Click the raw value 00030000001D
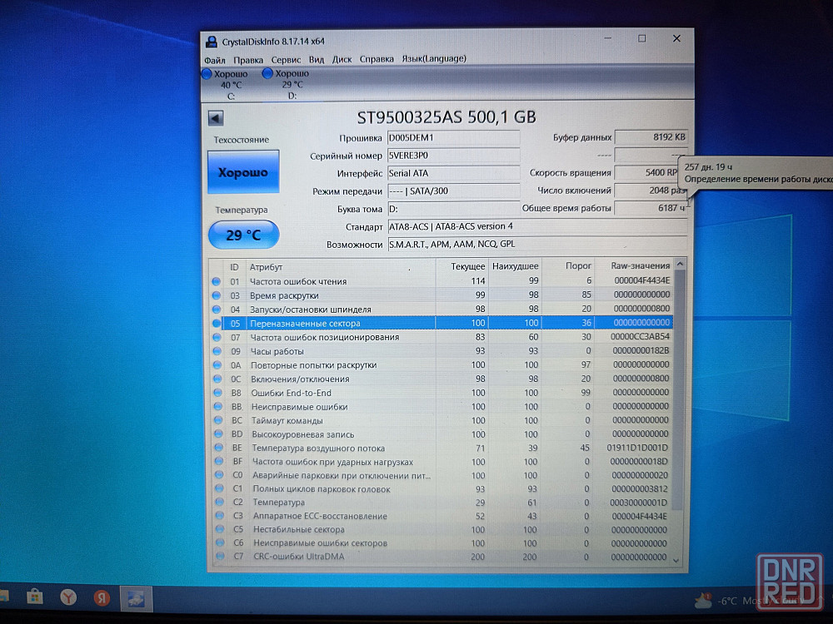This screenshot has height=624, width=833. pos(638,502)
